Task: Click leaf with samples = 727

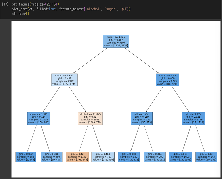Action: pos(103,157)
